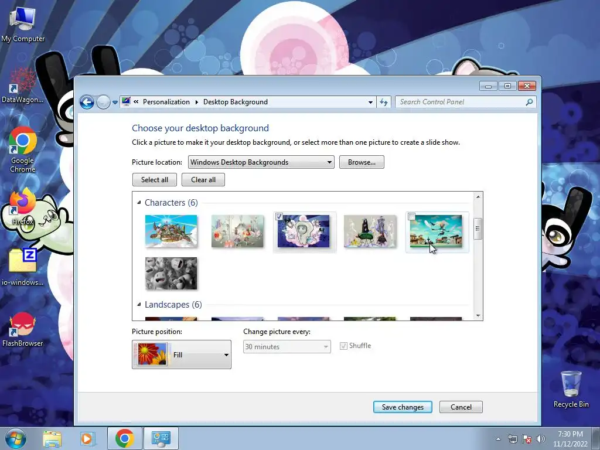Open Action Center flag icon
Image resolution: width=600 pixels, height=450 pixels.
pos(527,439)
